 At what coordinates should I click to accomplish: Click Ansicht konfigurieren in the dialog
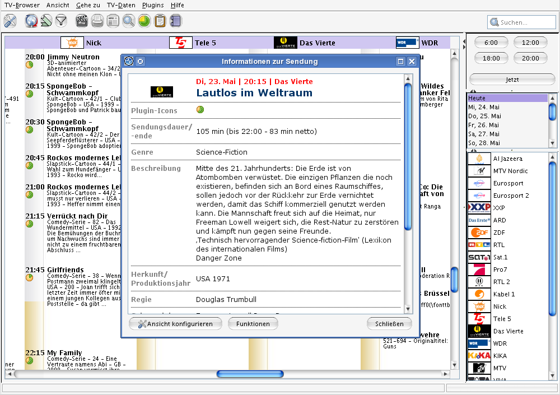point(175,324)
